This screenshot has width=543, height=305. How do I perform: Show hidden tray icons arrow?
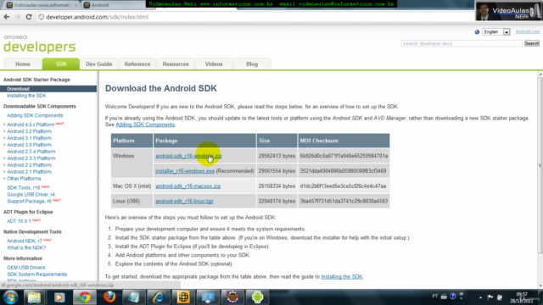[480, 297]
